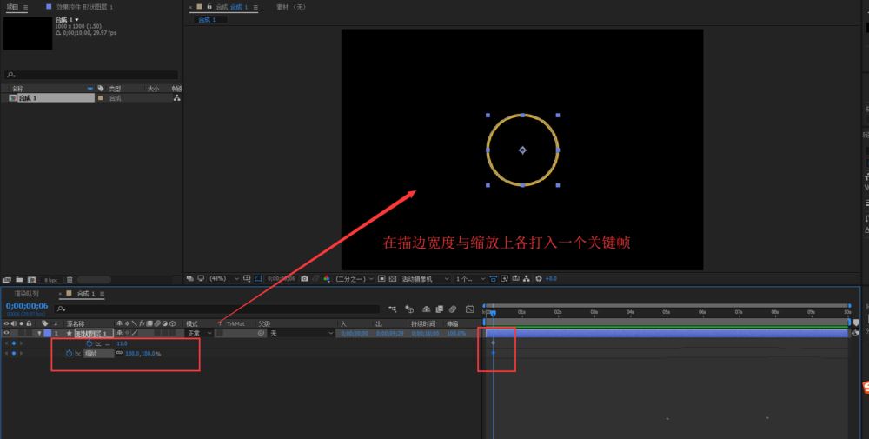The width and height of the screenshot is (869, 439).
Task: Open the show channel color management icon
Action: [x=327, y=279]
